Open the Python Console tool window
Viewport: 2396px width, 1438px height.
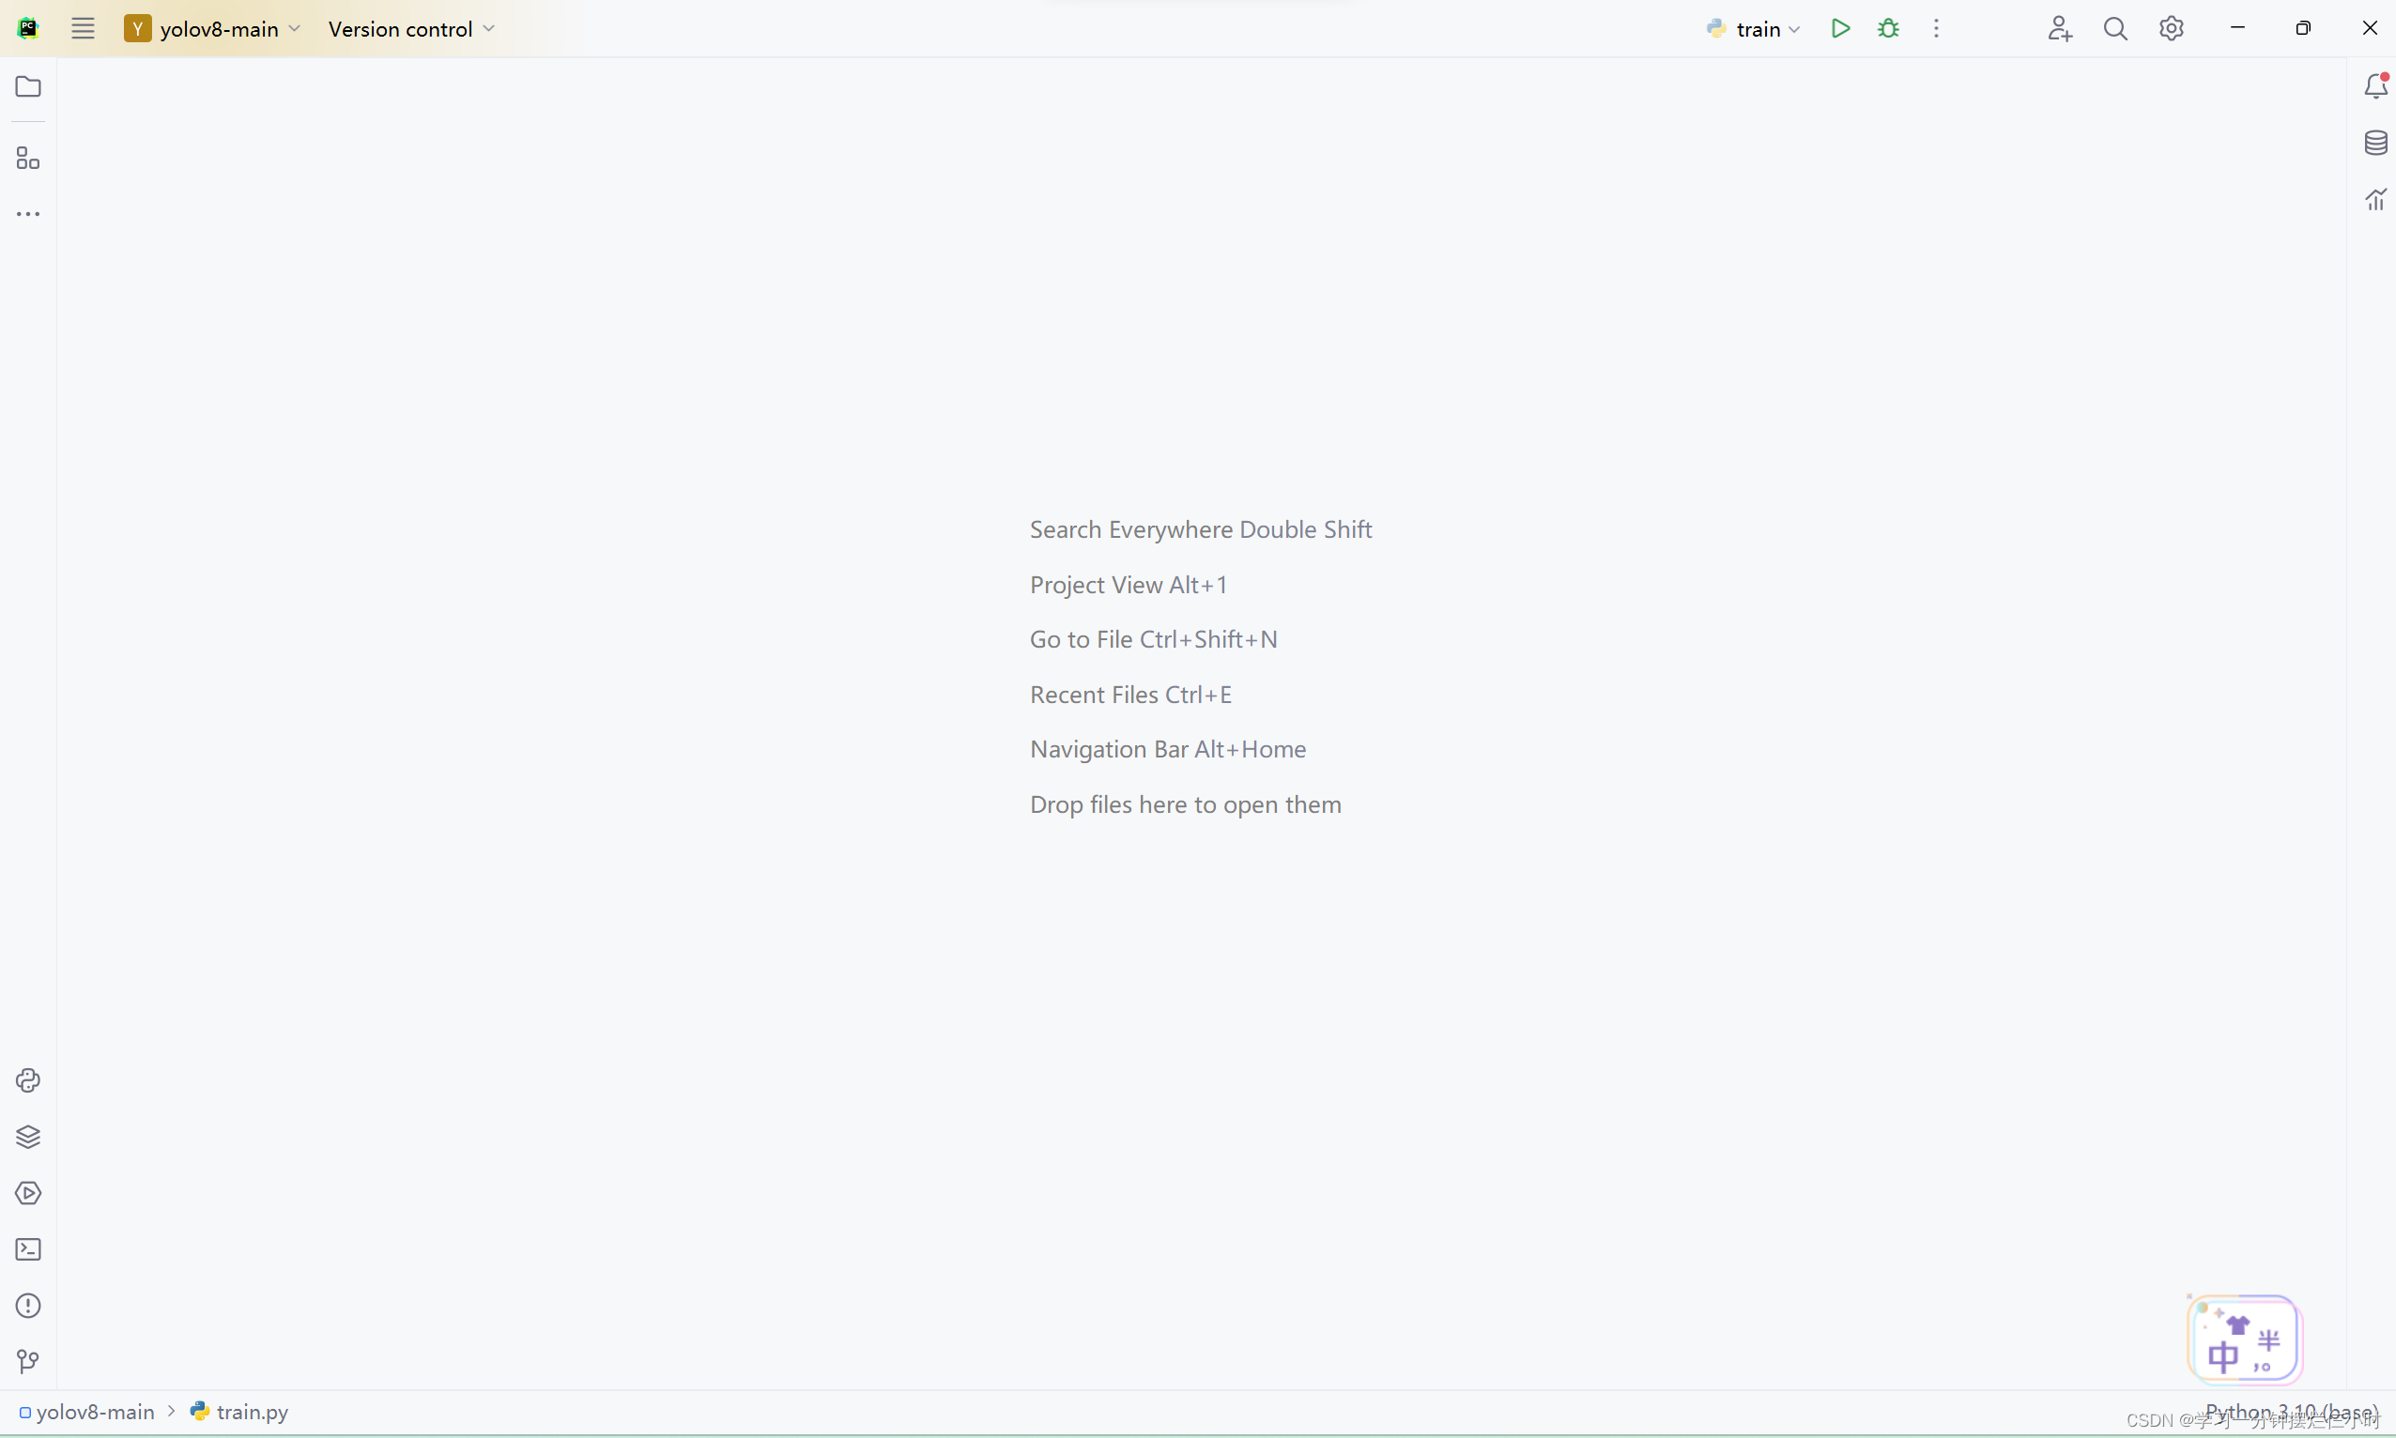(28, 1080)
